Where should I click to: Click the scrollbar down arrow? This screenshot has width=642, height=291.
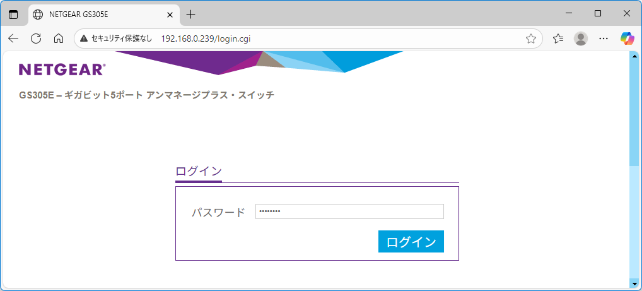pyautogui.click(x=634, y=282)
